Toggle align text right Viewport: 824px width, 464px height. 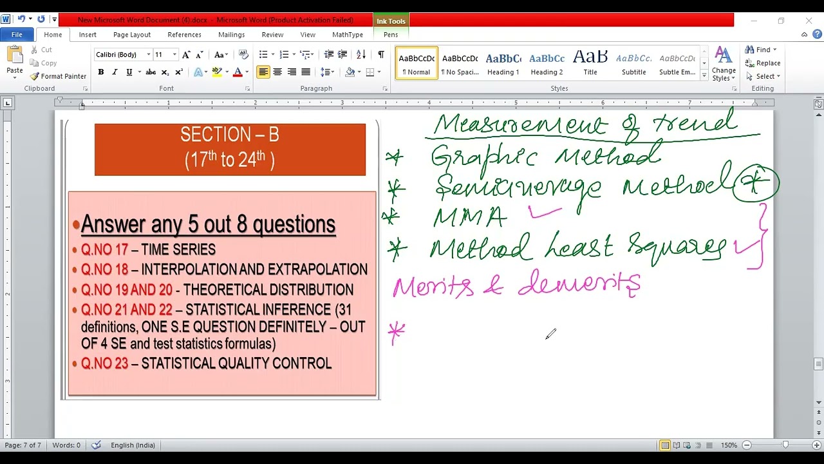click(292, 72)
